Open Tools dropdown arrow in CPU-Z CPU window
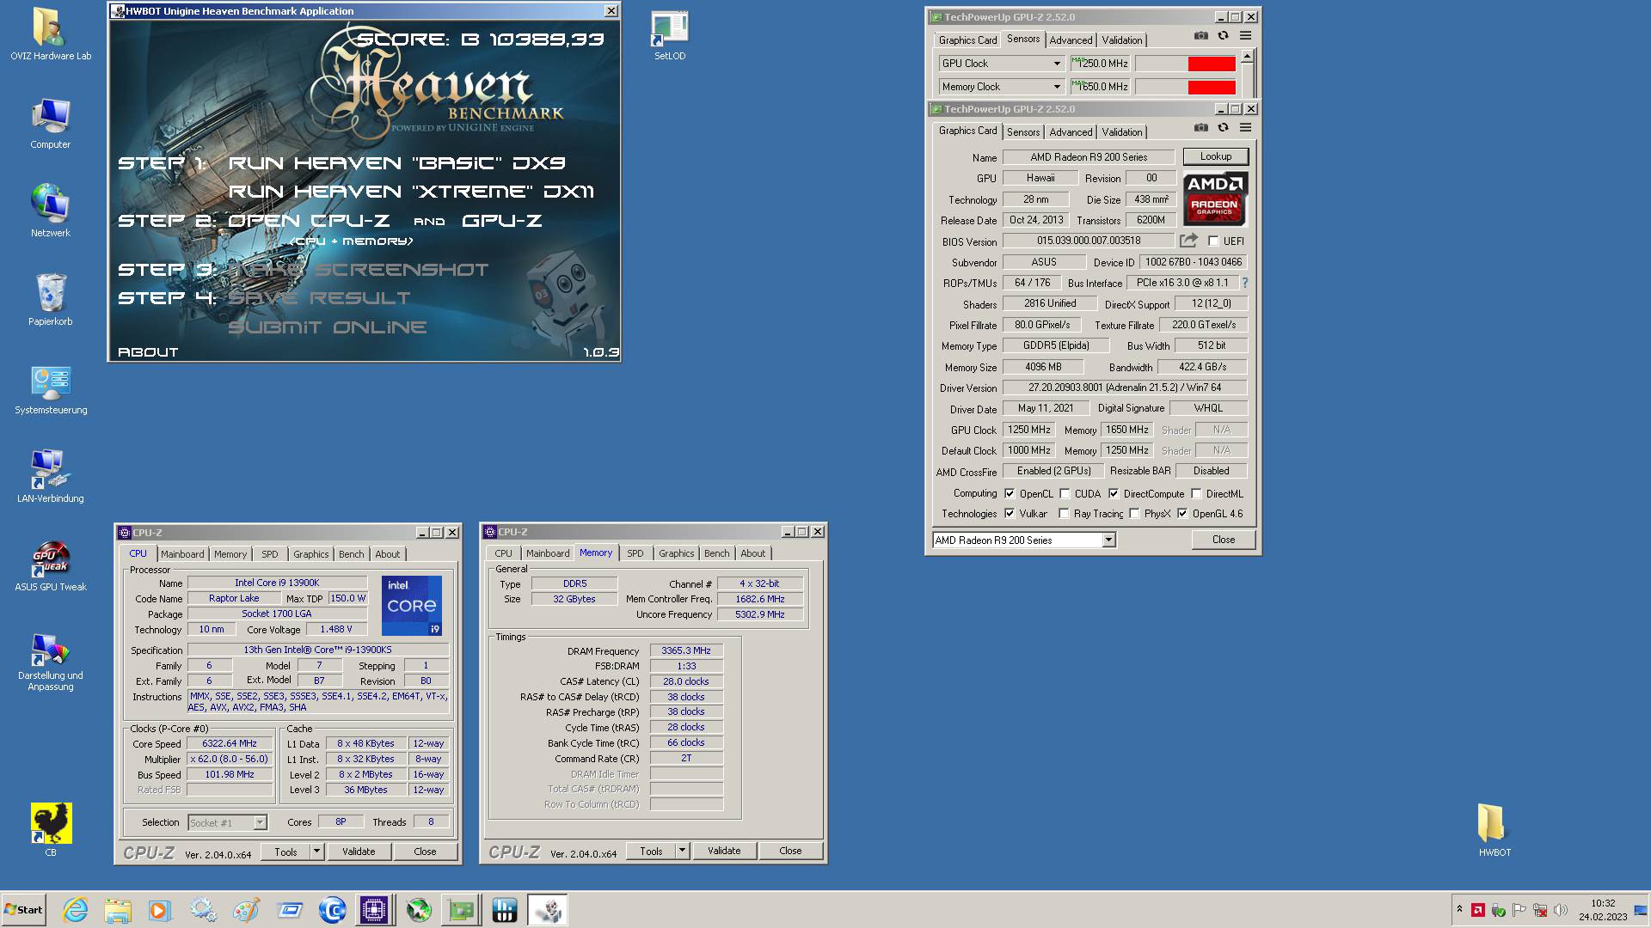1651x928 pixels. pyautogui.click(x=316, y=852)
